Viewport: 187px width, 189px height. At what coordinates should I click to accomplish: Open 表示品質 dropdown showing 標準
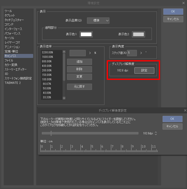tap(98, 21)
